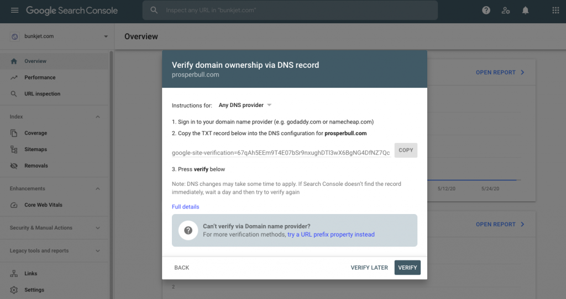Choose VERIFY LATER in the dialog
Screen dimensions: 566x299
pyautogui.click(x=369, y=268)
